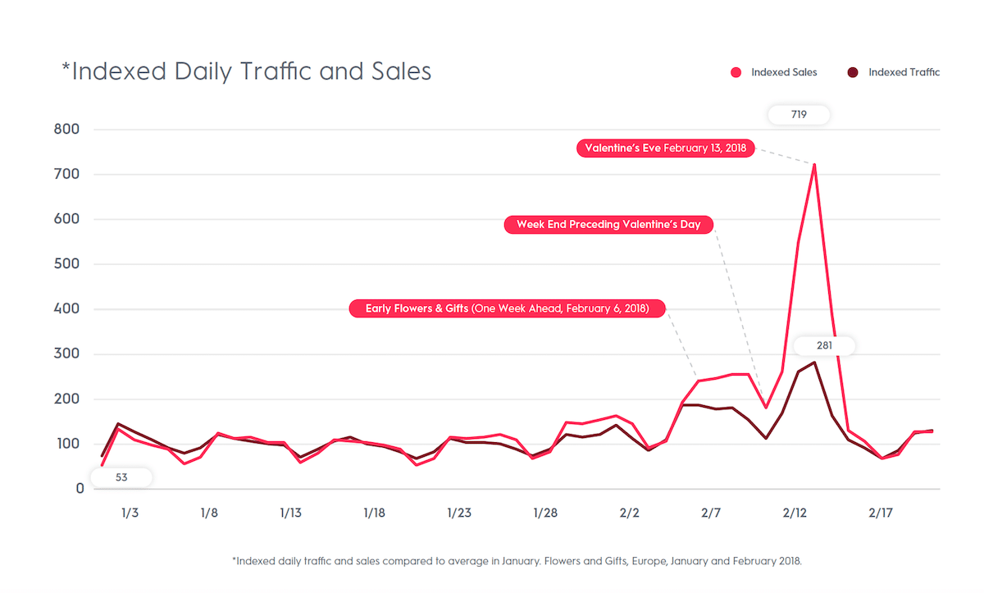Click the 1/28 date axis label
This screenshot has width=984, height=593.
click(x=545, y=513)
